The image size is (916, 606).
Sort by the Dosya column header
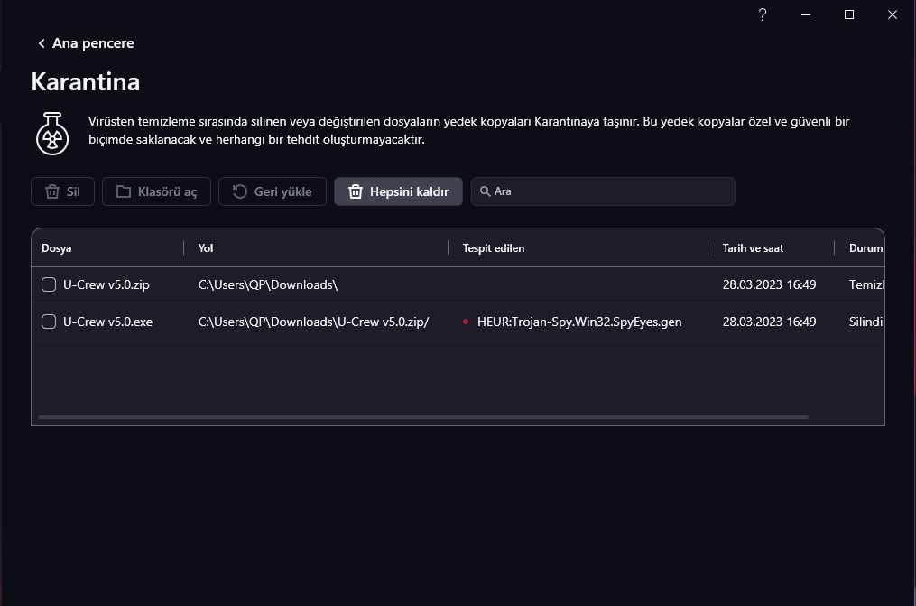(57, 248)
